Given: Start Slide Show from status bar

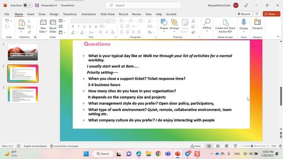Looking at the screenshot, I should tap(235, 146).
